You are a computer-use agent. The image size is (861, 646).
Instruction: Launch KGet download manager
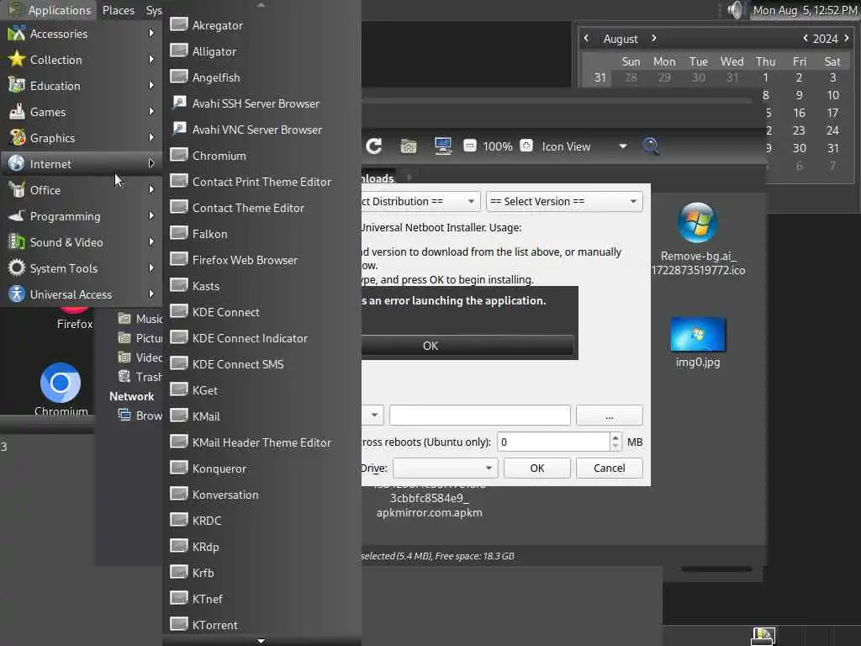coord(261,390)
